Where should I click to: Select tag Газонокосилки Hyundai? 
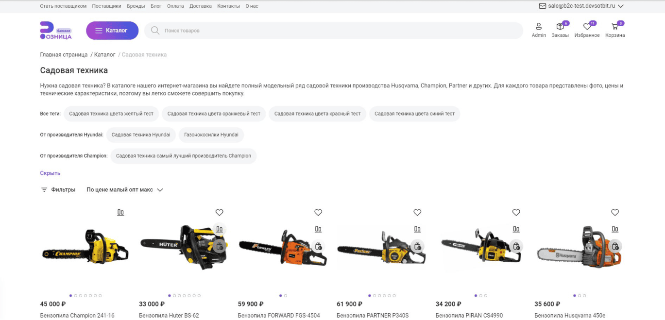point(211,135)
